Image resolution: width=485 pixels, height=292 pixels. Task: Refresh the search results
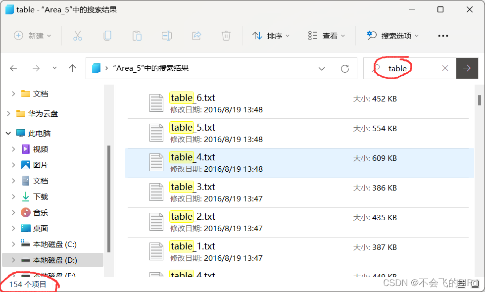(x=345, y=68)
